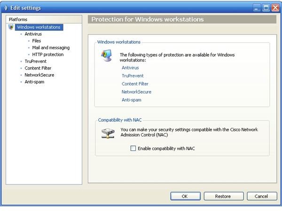
Task: Open the NetworkSecure link in the panel
Action: pyautogui.click(x=136, y=92)
